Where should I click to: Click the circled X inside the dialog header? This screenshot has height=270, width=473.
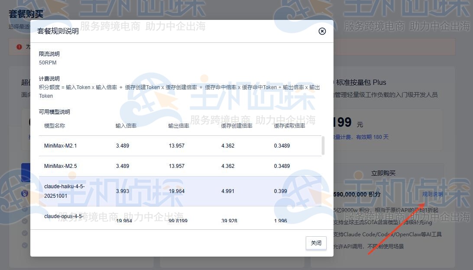(x=322, y=31)
